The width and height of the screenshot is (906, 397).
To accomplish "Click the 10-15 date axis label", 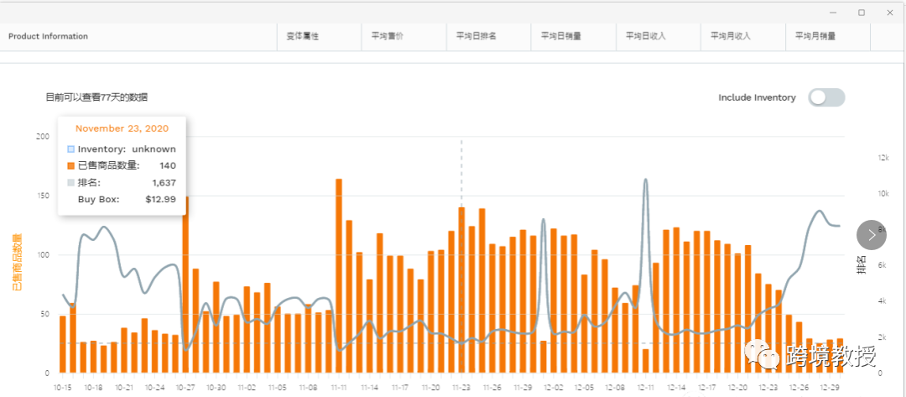I will [62, 387].
